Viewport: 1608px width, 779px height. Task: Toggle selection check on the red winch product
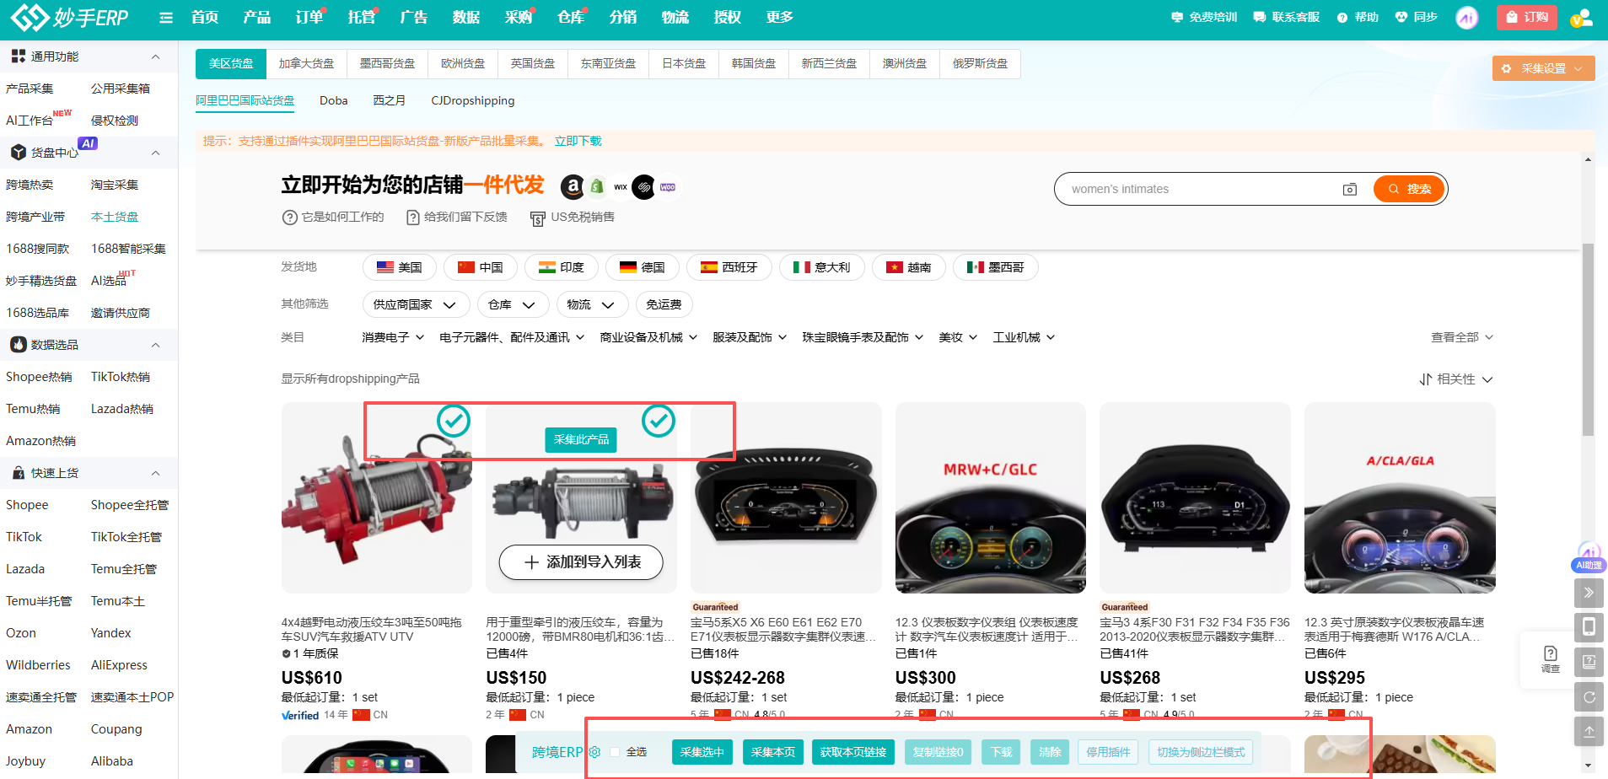point(454,420)
